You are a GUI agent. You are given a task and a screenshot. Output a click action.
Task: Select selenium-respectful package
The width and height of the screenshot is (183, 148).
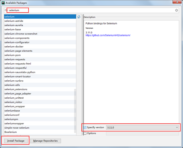coord(40,68)
